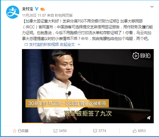Click the crown membership badge icon
Screen dimensions: 159x137
[42, 9]
